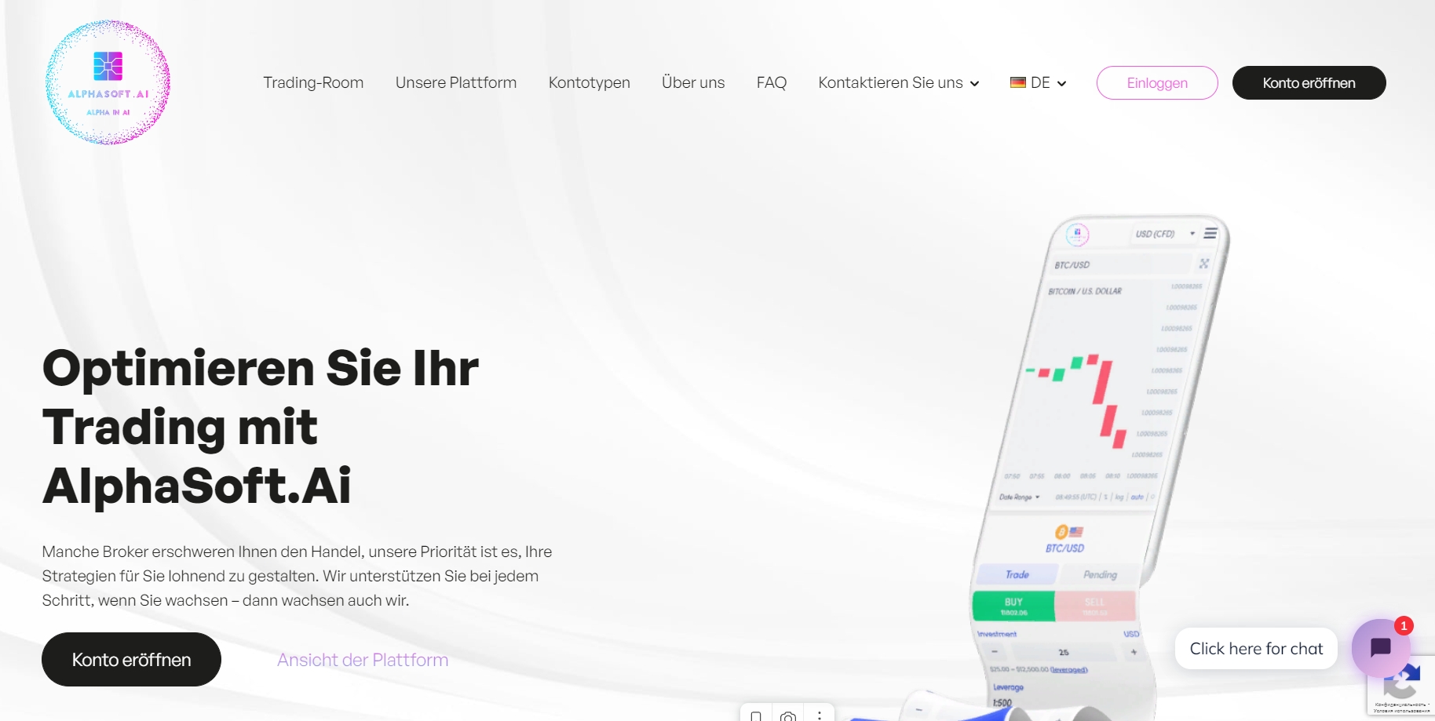Click the AlphaSoft.AI circular logo
This screenshot has width=1435, height=721.
[x=108, y=82]
